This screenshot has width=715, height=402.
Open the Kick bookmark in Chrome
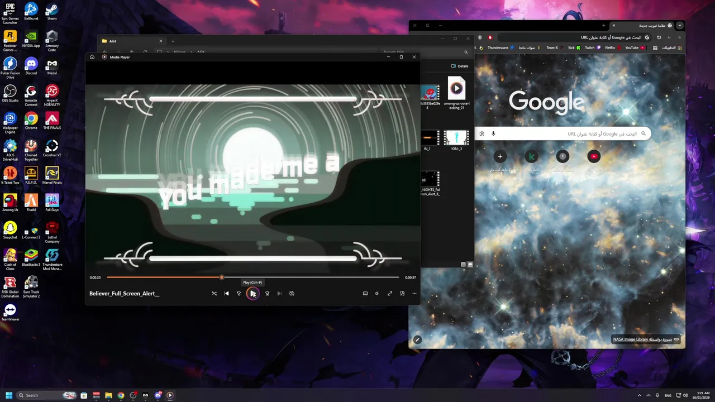click(x=574, y=48)
